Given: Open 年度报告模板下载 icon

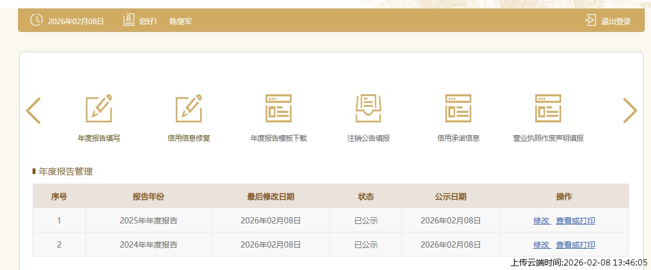Looking at the screenshot, I should pyautogui.click(x=279, y=109).
